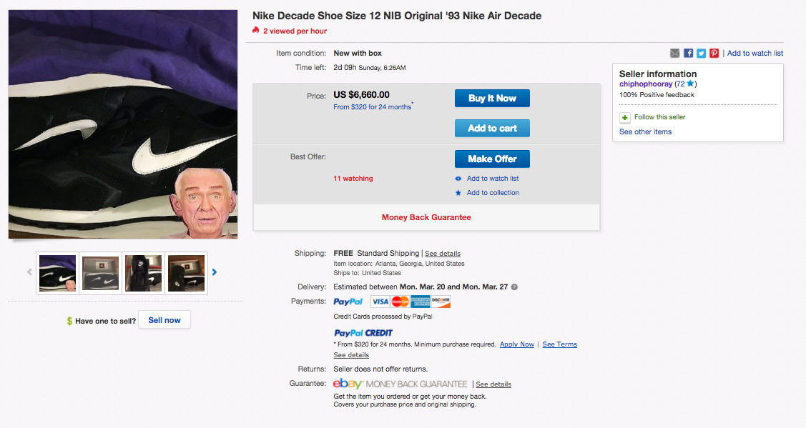Select the second shoe box thumbnail
This screenshot has width=806, height=428.
(100, 273)
